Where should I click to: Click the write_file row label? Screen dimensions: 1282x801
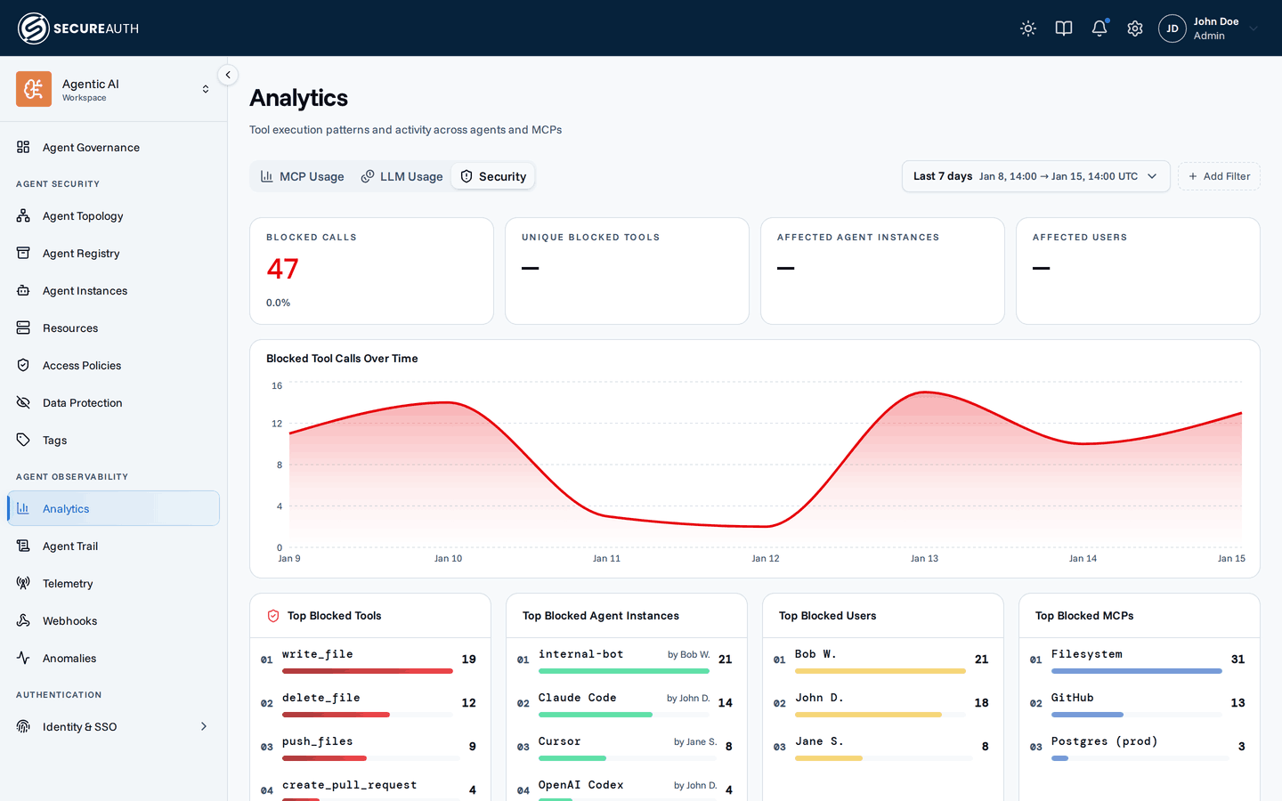coord(317,654)
